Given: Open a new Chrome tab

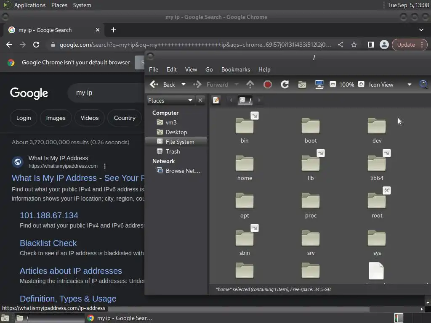Looking at the screenshot, I should coord(114,30).
